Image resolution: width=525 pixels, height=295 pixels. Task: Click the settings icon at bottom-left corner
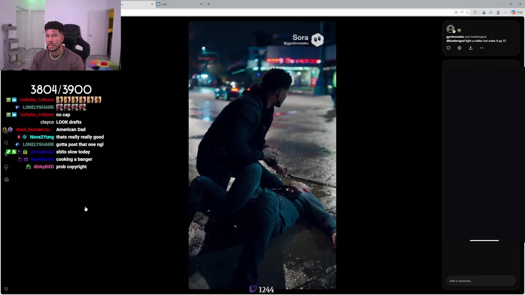pyautogui.click(x=6, y=289)
